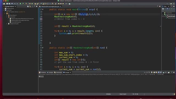Click the Open Type toolbar icon
Screen dimensions: 176x99
(x=35, y=4)
